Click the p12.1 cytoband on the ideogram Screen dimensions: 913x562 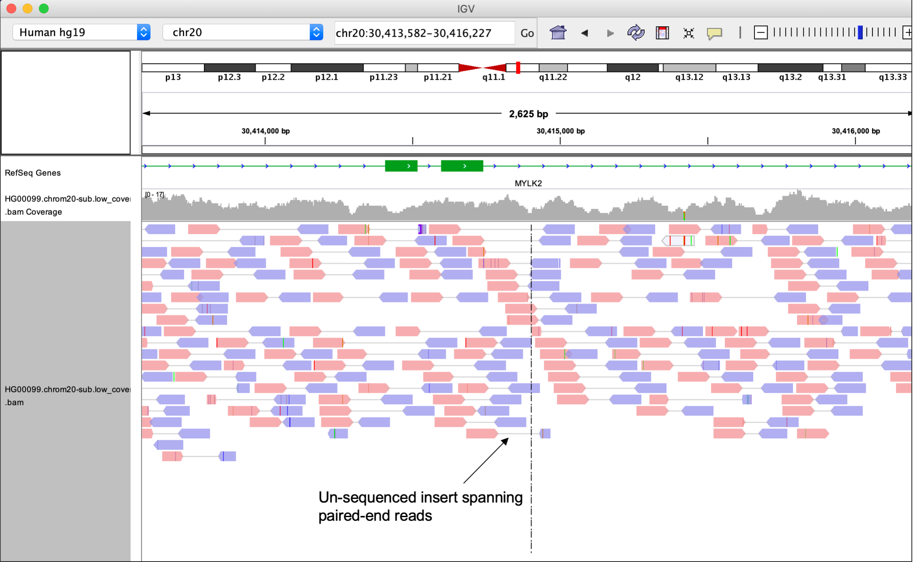click(327, 68)
